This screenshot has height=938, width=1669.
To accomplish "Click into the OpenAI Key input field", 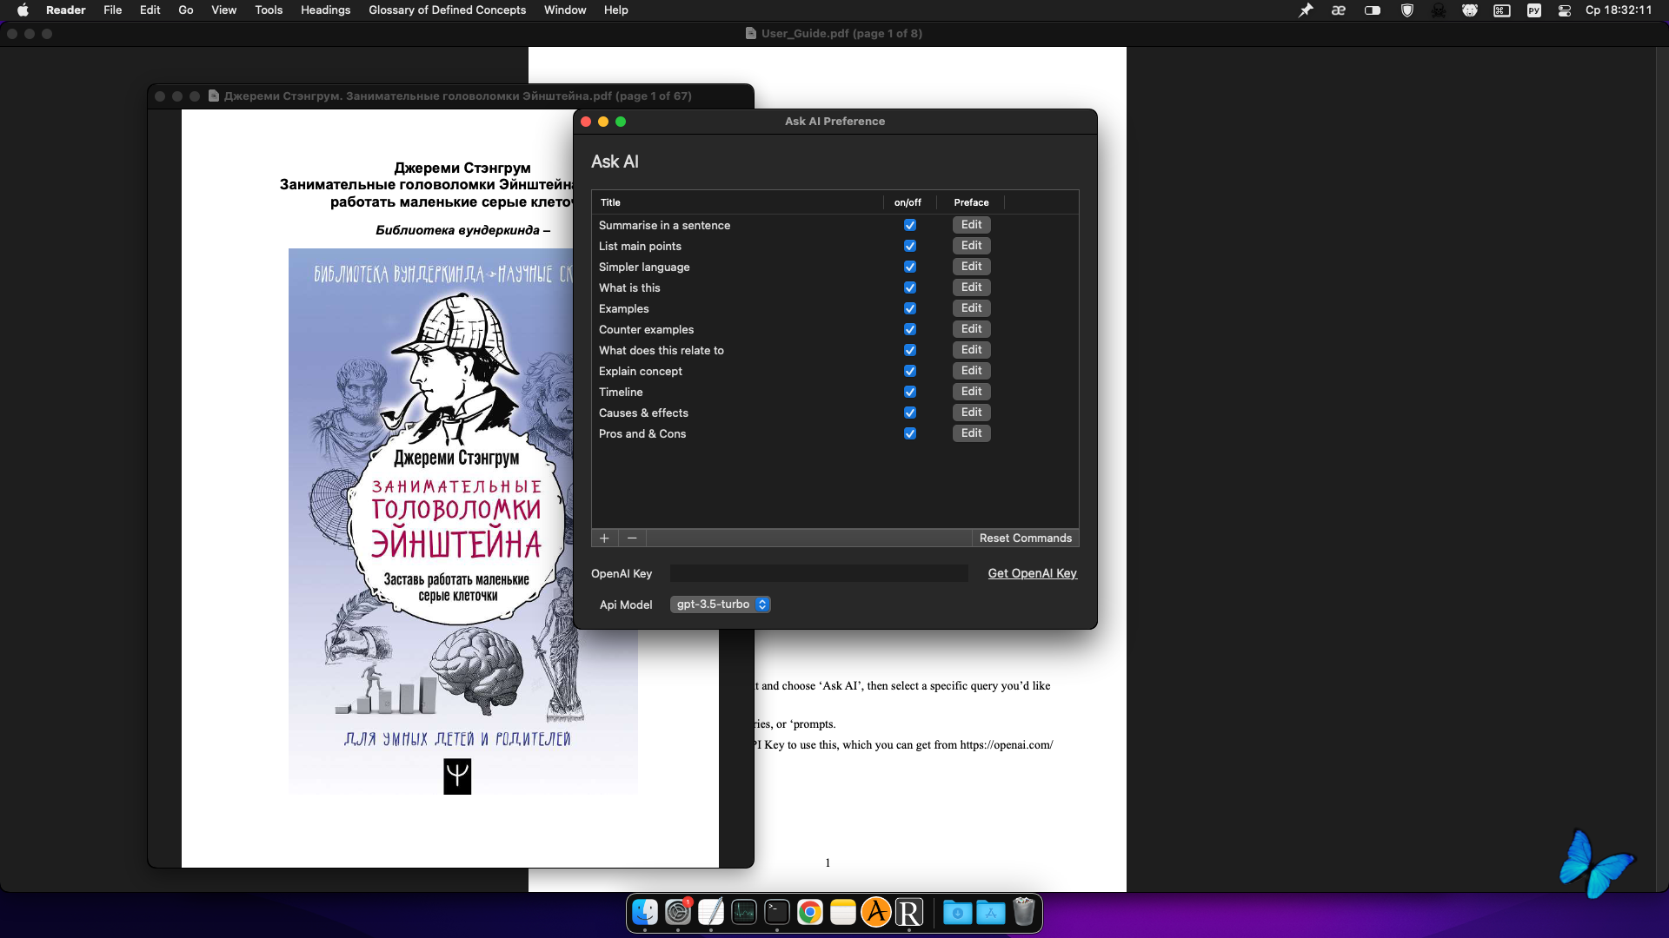I will pyautogui.click(x=819, y=573).
